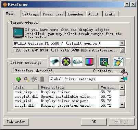Click the ForceWare detected text

click(x=34, y=71)
